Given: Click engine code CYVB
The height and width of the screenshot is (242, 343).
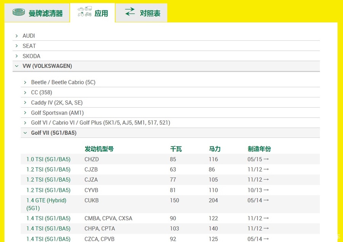Looking at the screenshot, I should pyautogui.click(x=91, y=190).
